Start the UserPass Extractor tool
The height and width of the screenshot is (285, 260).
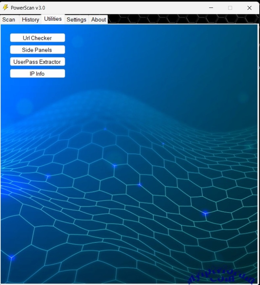[x=37, y=62]
